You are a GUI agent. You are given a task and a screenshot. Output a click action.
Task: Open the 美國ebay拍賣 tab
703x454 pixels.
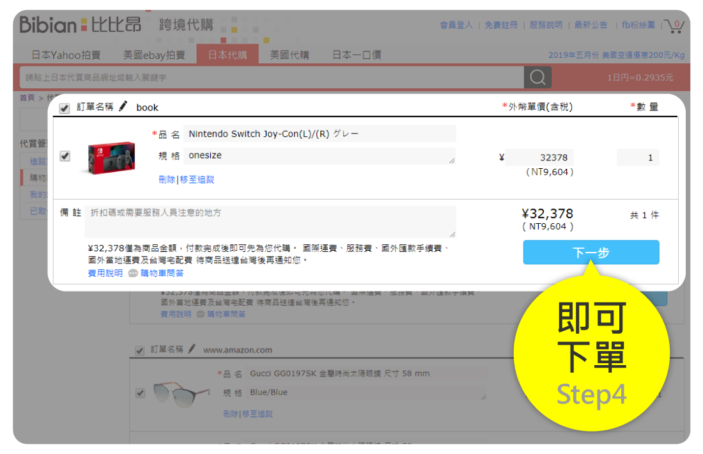pyautogui.click(x=154, y=55)
